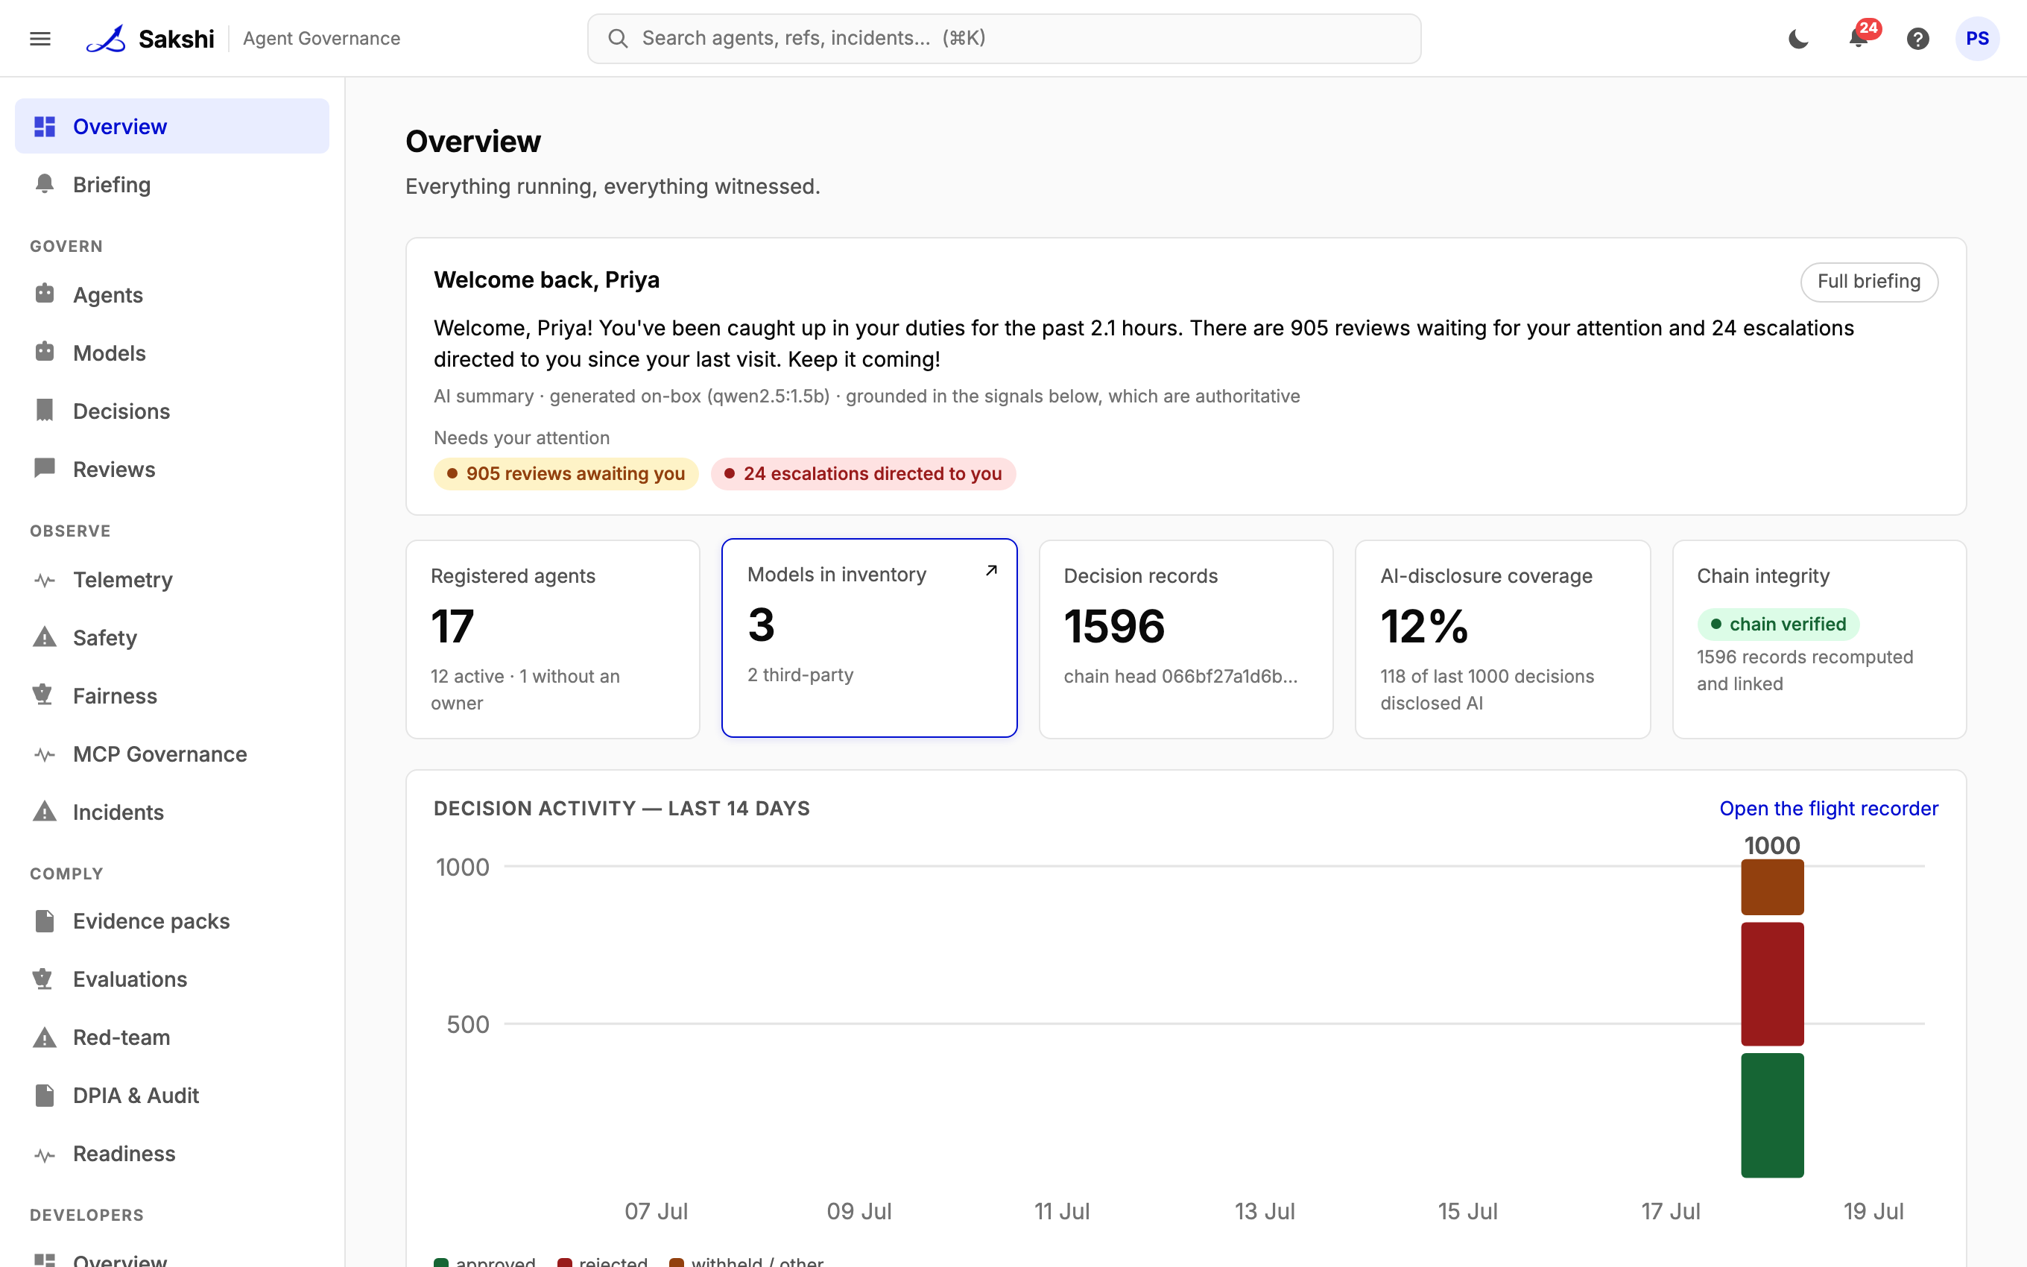Image resolution: width=2027 pixels, height=1267 pixels.
Task: Open Evidence packs
Action: coord(171,921)
